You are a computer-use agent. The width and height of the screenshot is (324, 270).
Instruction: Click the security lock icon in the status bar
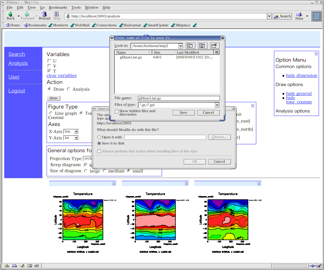(x=319, y=266)
